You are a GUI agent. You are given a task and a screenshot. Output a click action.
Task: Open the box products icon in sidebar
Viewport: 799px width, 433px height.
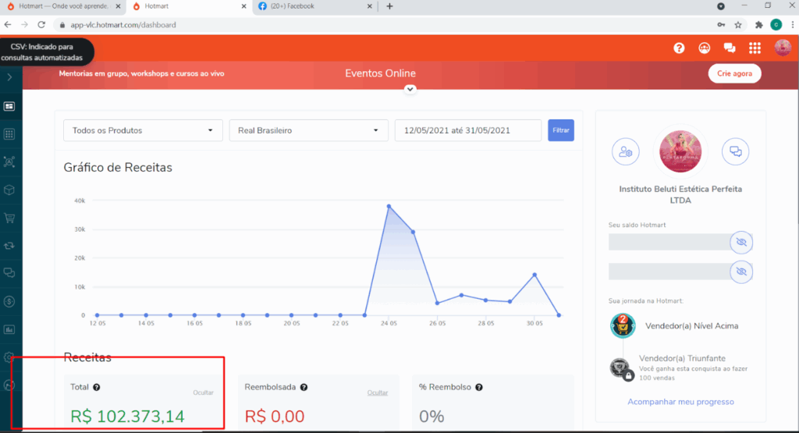pyautogui.click(x=9, y=190)
